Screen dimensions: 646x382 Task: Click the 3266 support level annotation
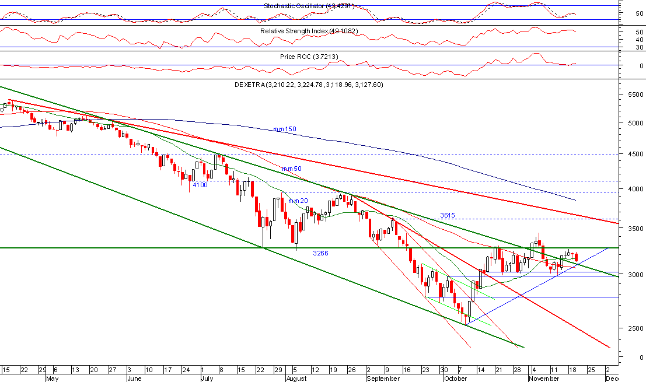pos(320,253)
